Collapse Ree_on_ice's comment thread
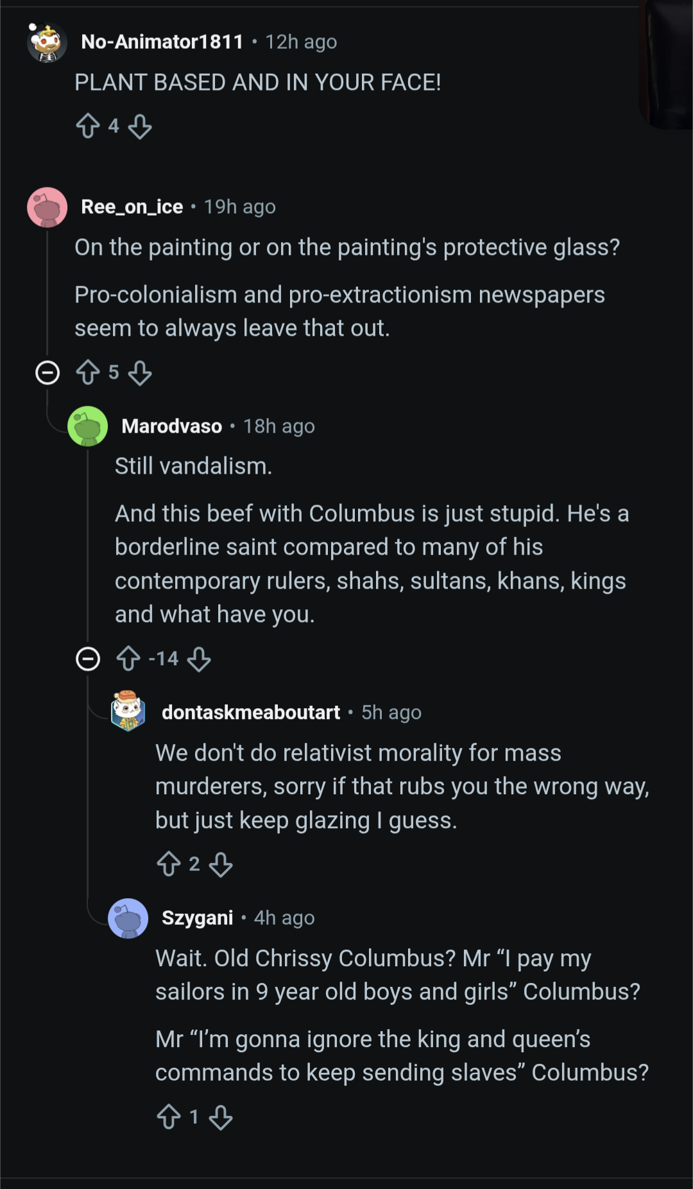Image resolution: width=693 pixels, height=1189 pixels. pos(47,372)
